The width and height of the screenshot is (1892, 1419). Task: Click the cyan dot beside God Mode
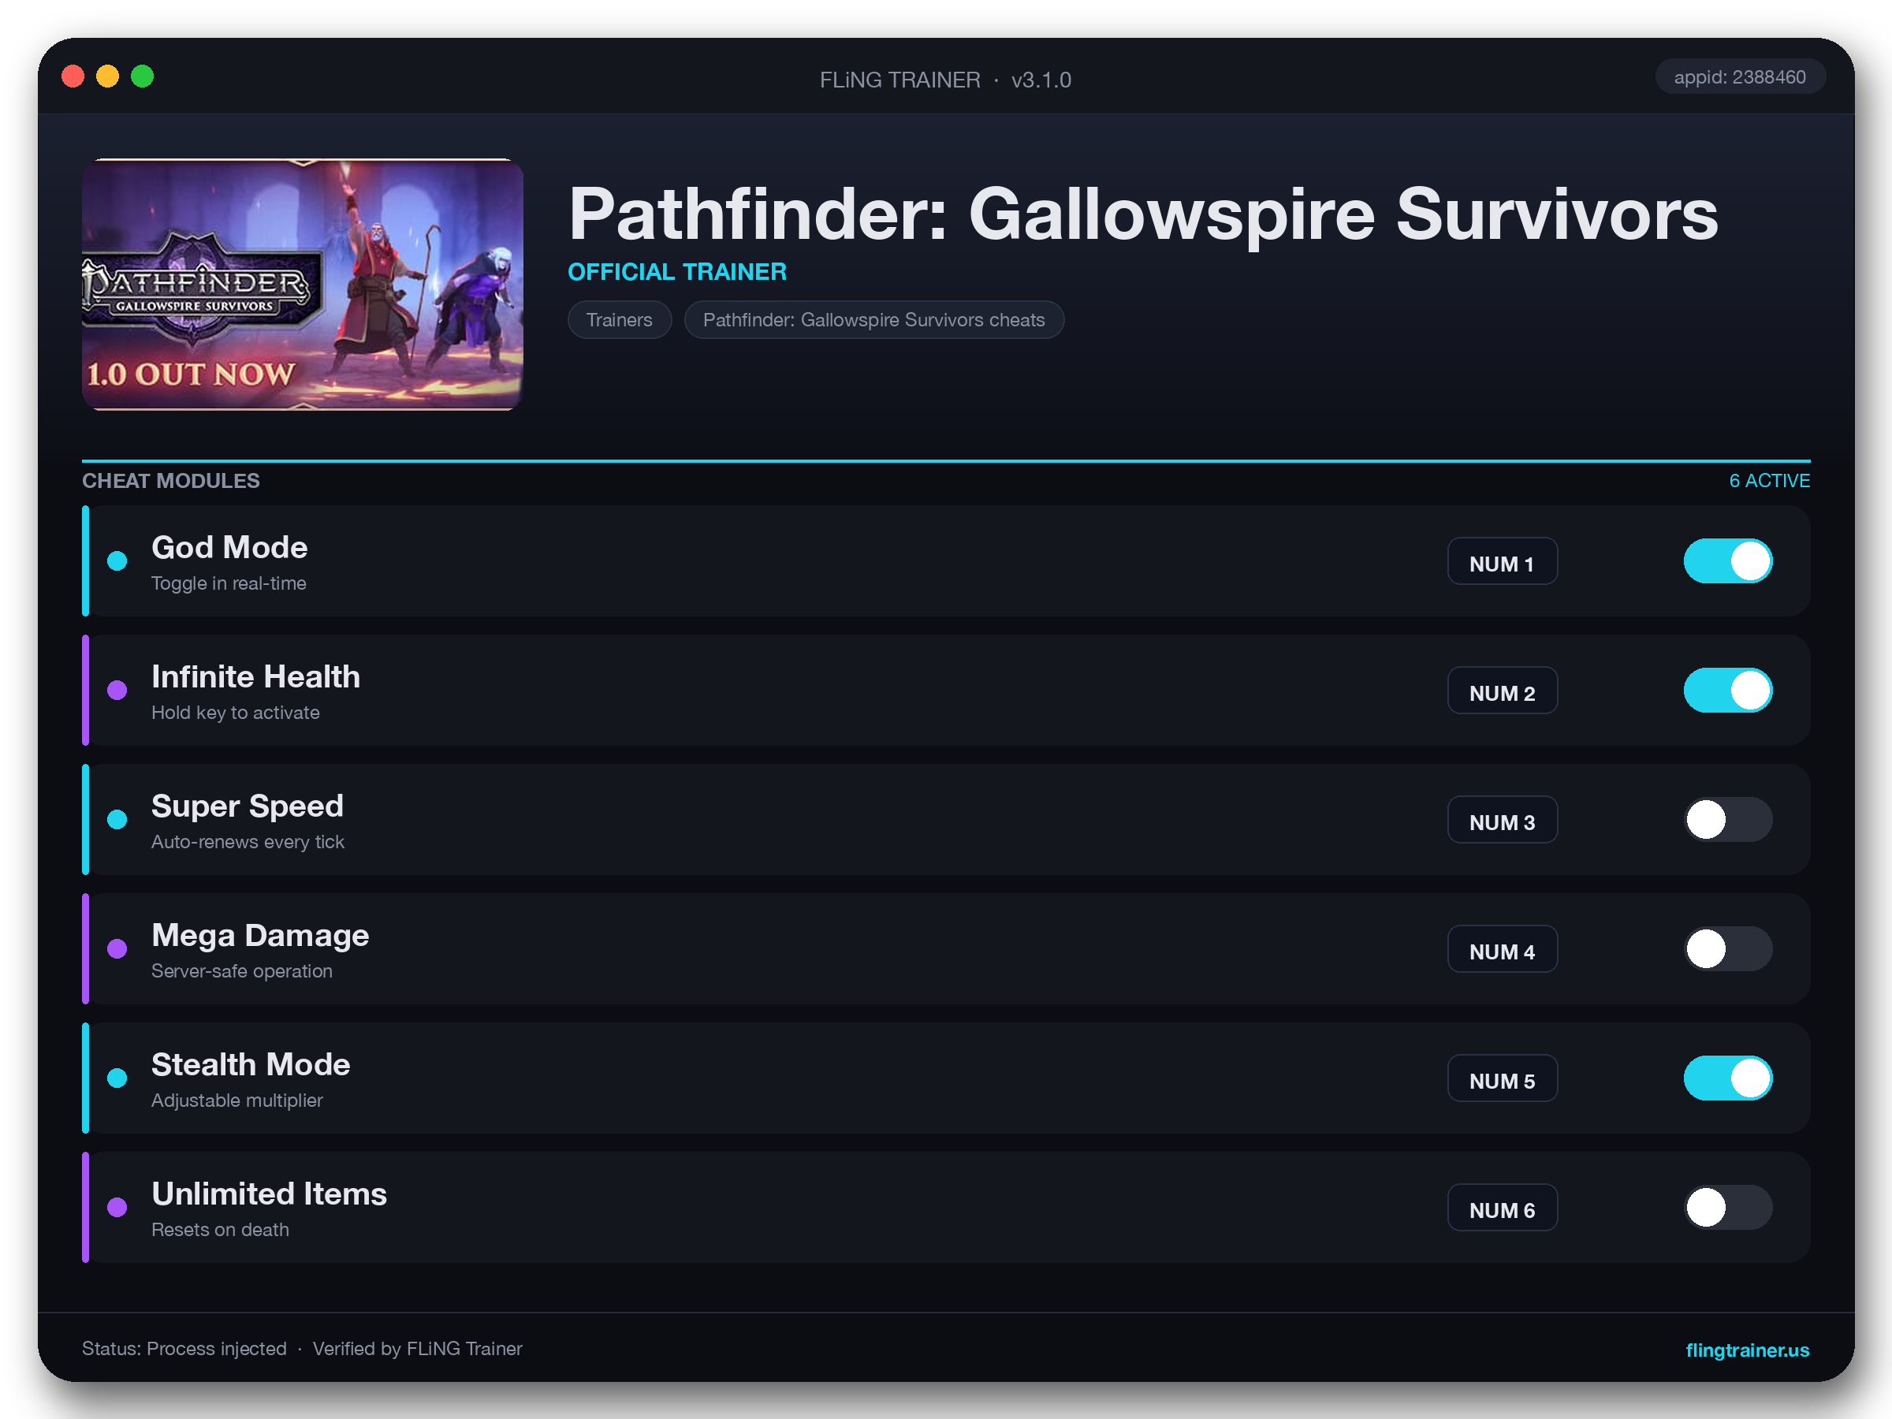tap(117, 561)
